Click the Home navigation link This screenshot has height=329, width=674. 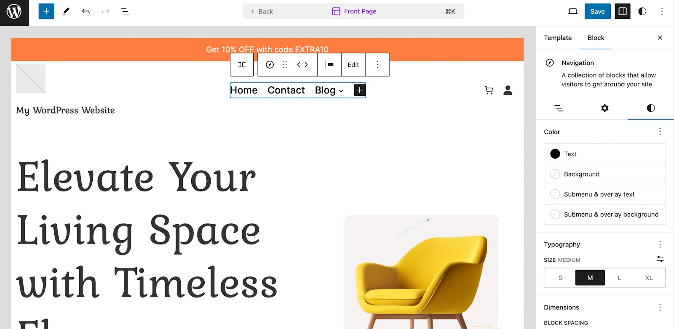pyautogui.click(x=244, y=90)
